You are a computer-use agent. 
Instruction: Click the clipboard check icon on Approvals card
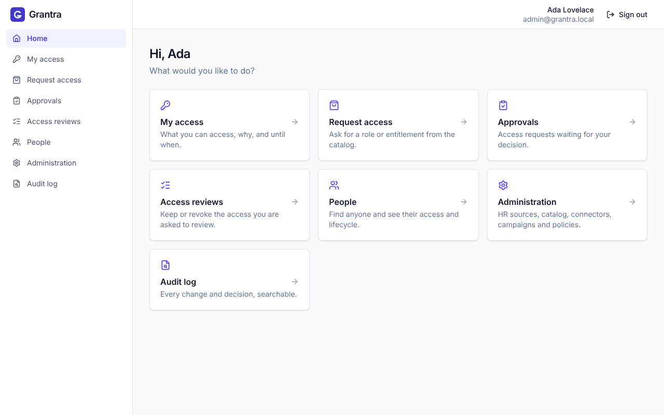(503, 105)
